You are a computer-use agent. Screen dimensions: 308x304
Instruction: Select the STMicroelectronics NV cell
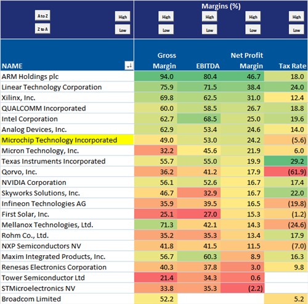coord(67,288)
